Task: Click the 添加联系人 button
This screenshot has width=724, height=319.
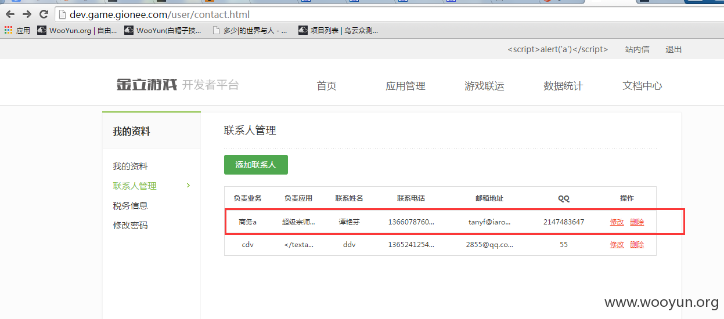Action: (x=256, y=165)
